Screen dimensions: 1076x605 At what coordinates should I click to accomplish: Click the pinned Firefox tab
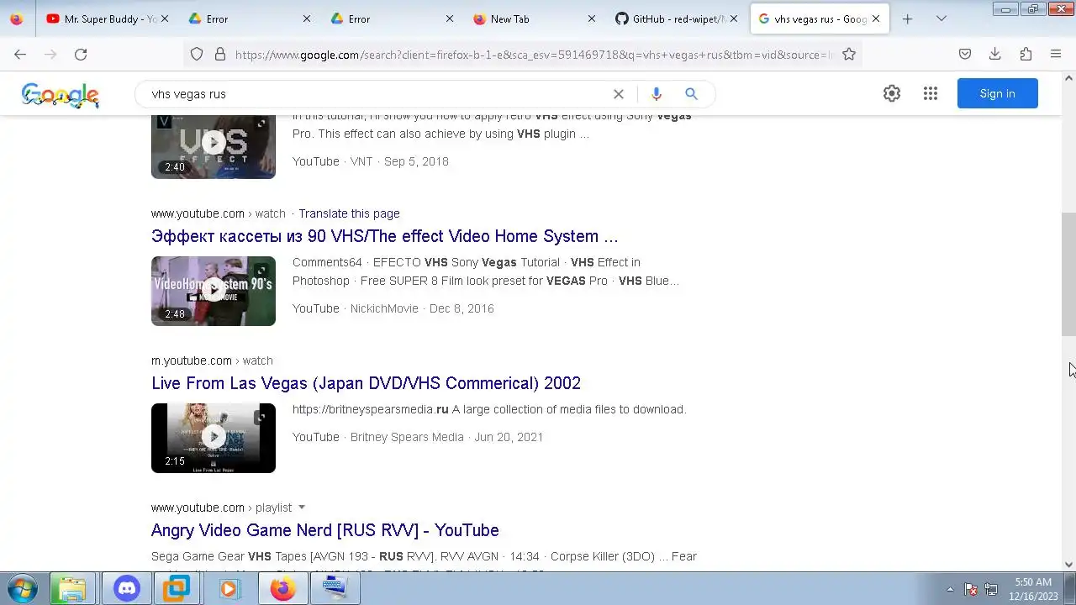tap(17, 18)
